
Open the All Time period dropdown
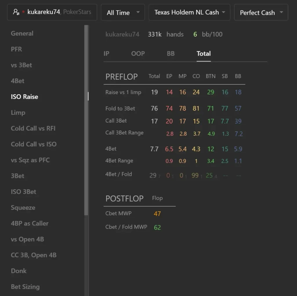tap(123, 12)
